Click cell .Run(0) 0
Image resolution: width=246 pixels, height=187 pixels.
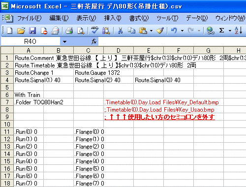coord(29,131)
